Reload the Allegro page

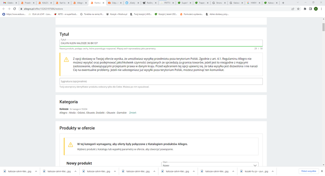pos(14,9)
